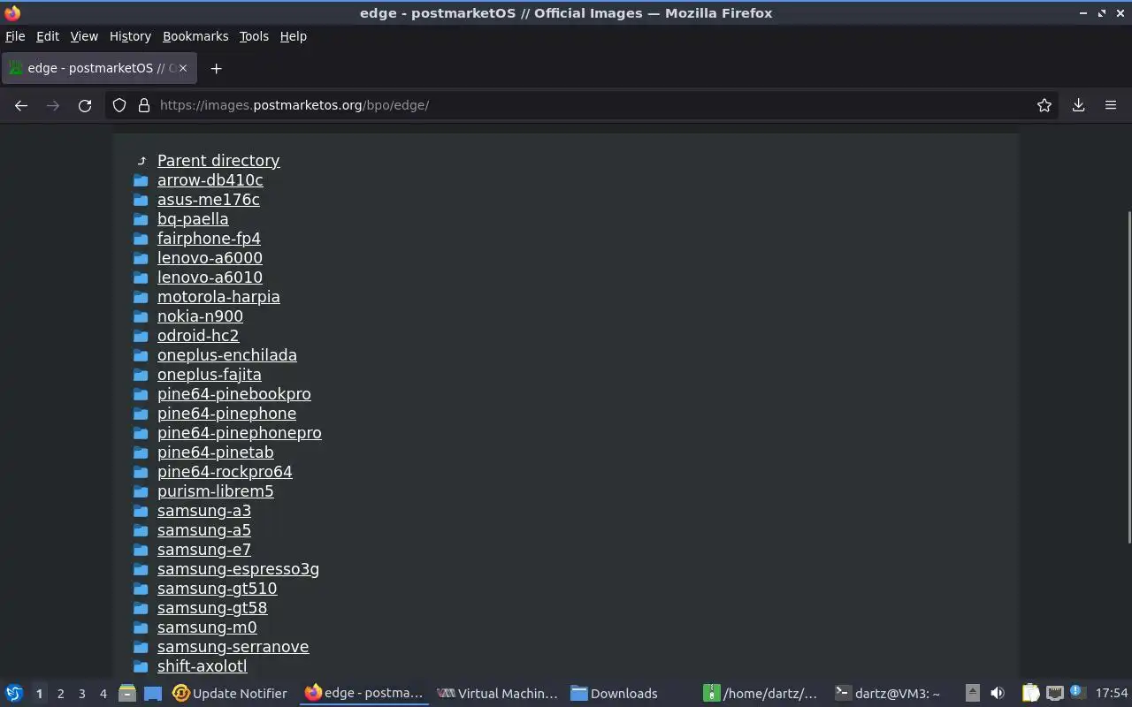The height and width of the screenshot is (707, 1132).
Task: Open the oneplus-fajita directory
Action: [x=210, y=375]
